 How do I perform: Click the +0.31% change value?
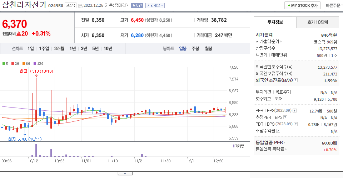click(41, 33)
